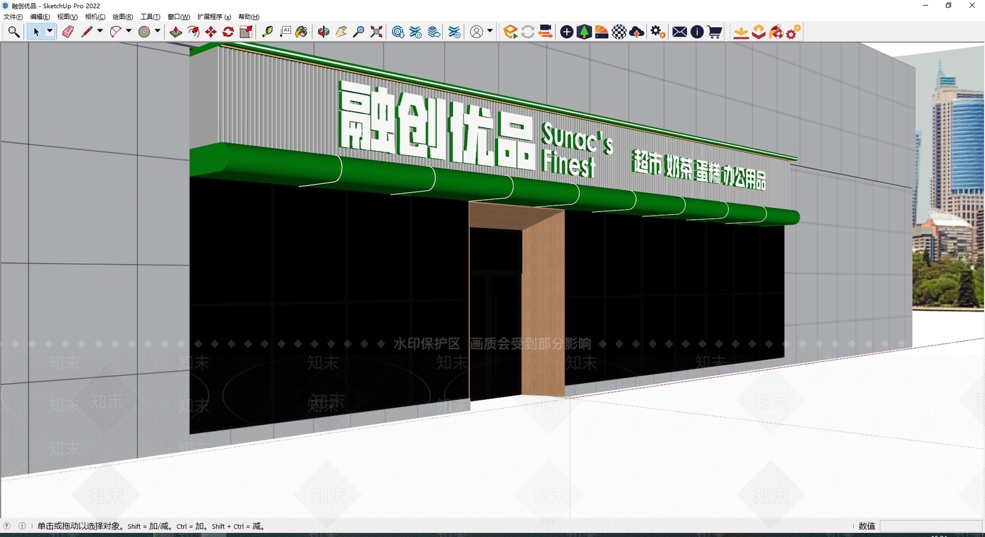
Task: Open the 3D Warehouse icon
Action: [x=398, y=32]
